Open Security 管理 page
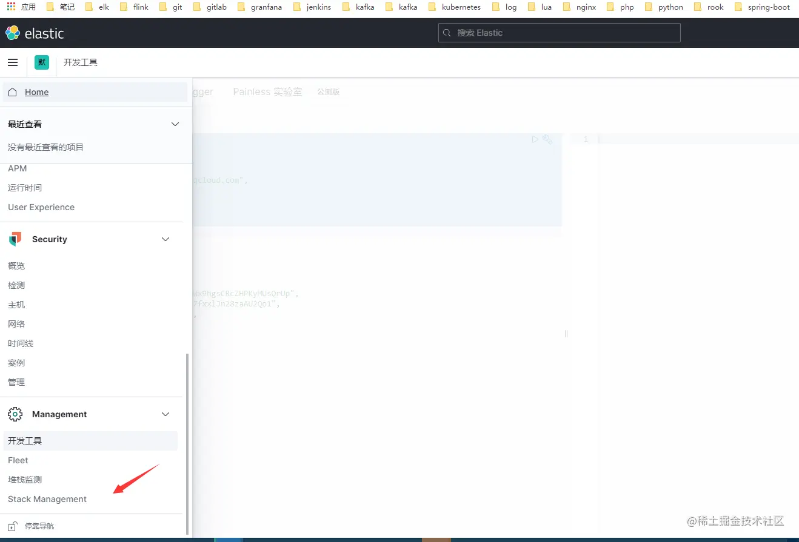The image size is (799, 542). tap(16, 382)
